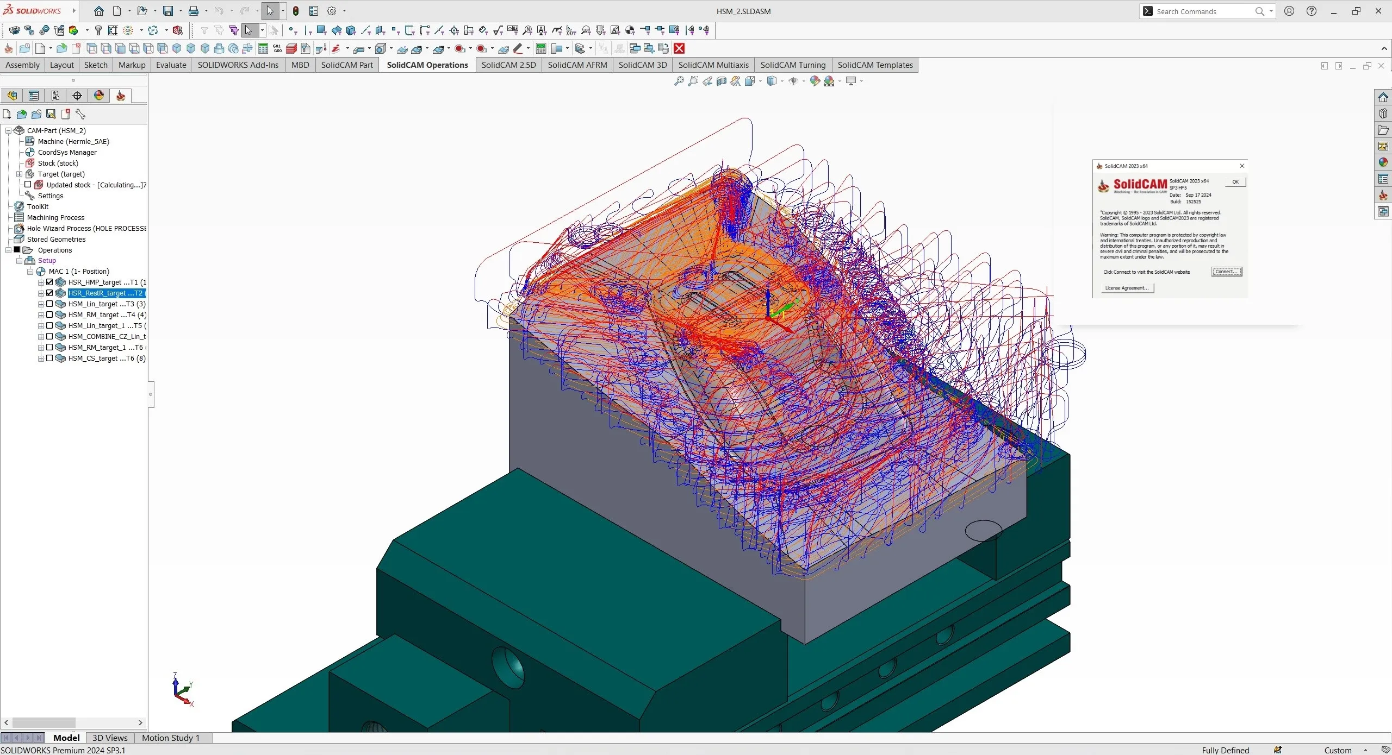Open the PropertyManager tab icon

click(34, 96)
